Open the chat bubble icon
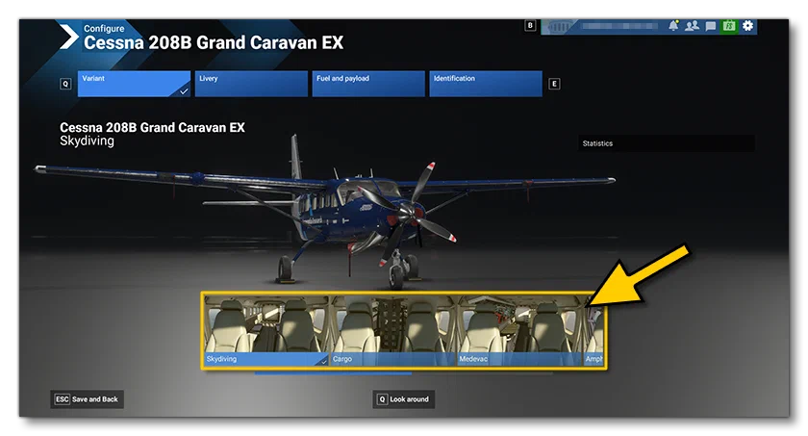The height and width of the screenshot is (436, 808). click(711, 26)
